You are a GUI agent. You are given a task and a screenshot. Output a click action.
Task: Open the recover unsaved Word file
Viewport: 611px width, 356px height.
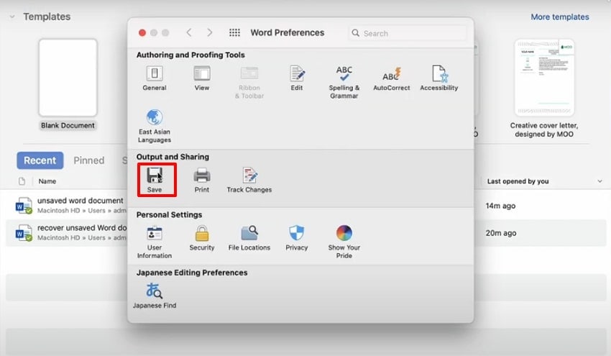point(82,228)
